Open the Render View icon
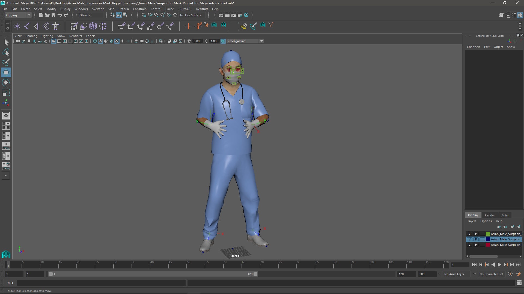The width and height of the screenshot is (524, 294). pos(221,15)
